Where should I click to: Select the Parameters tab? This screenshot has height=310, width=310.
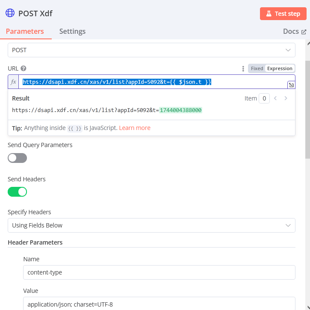click(x=25, y=31)
